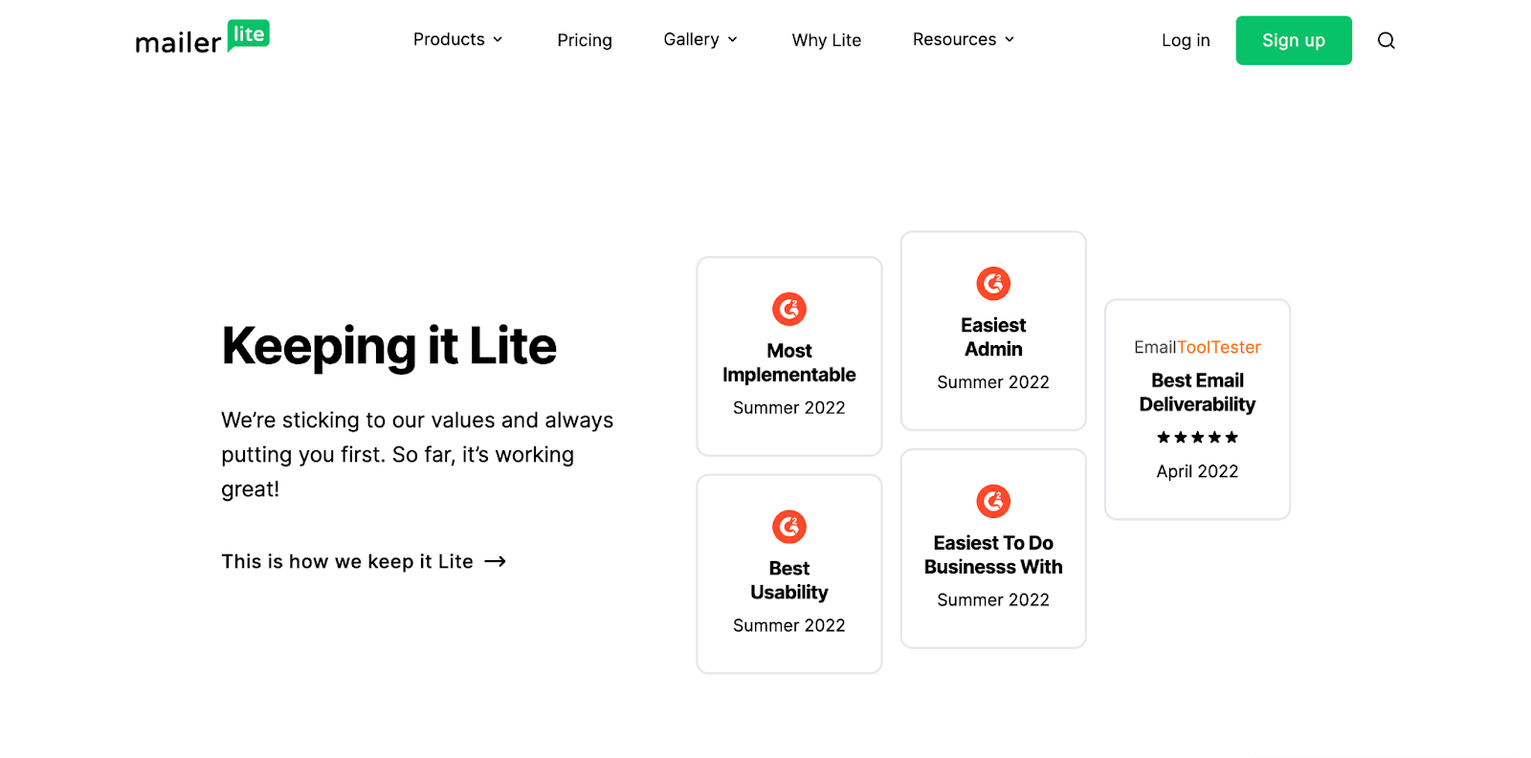Open the Gallery dropdown
This screenshot has width=1531, height=758.
click(x=700, y=39)
